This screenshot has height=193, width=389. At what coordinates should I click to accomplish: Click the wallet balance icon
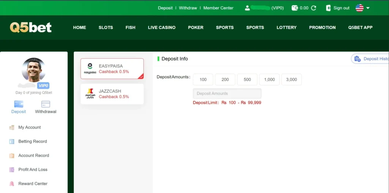click(x=295, y=8)
